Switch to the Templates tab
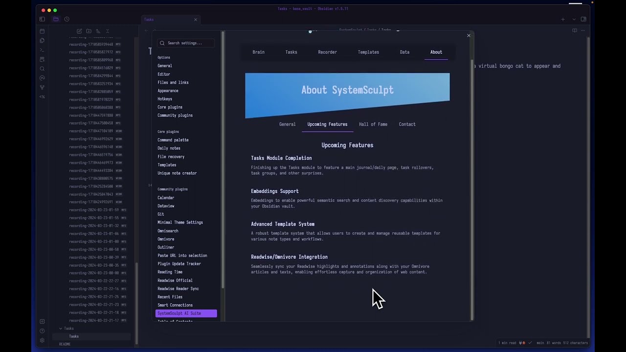 [x=368, y=52]
